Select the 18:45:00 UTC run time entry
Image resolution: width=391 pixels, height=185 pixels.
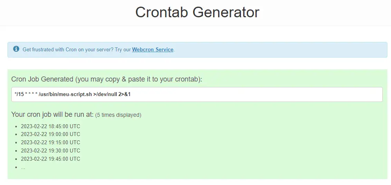pyautogui.click(x=51, y=126)
